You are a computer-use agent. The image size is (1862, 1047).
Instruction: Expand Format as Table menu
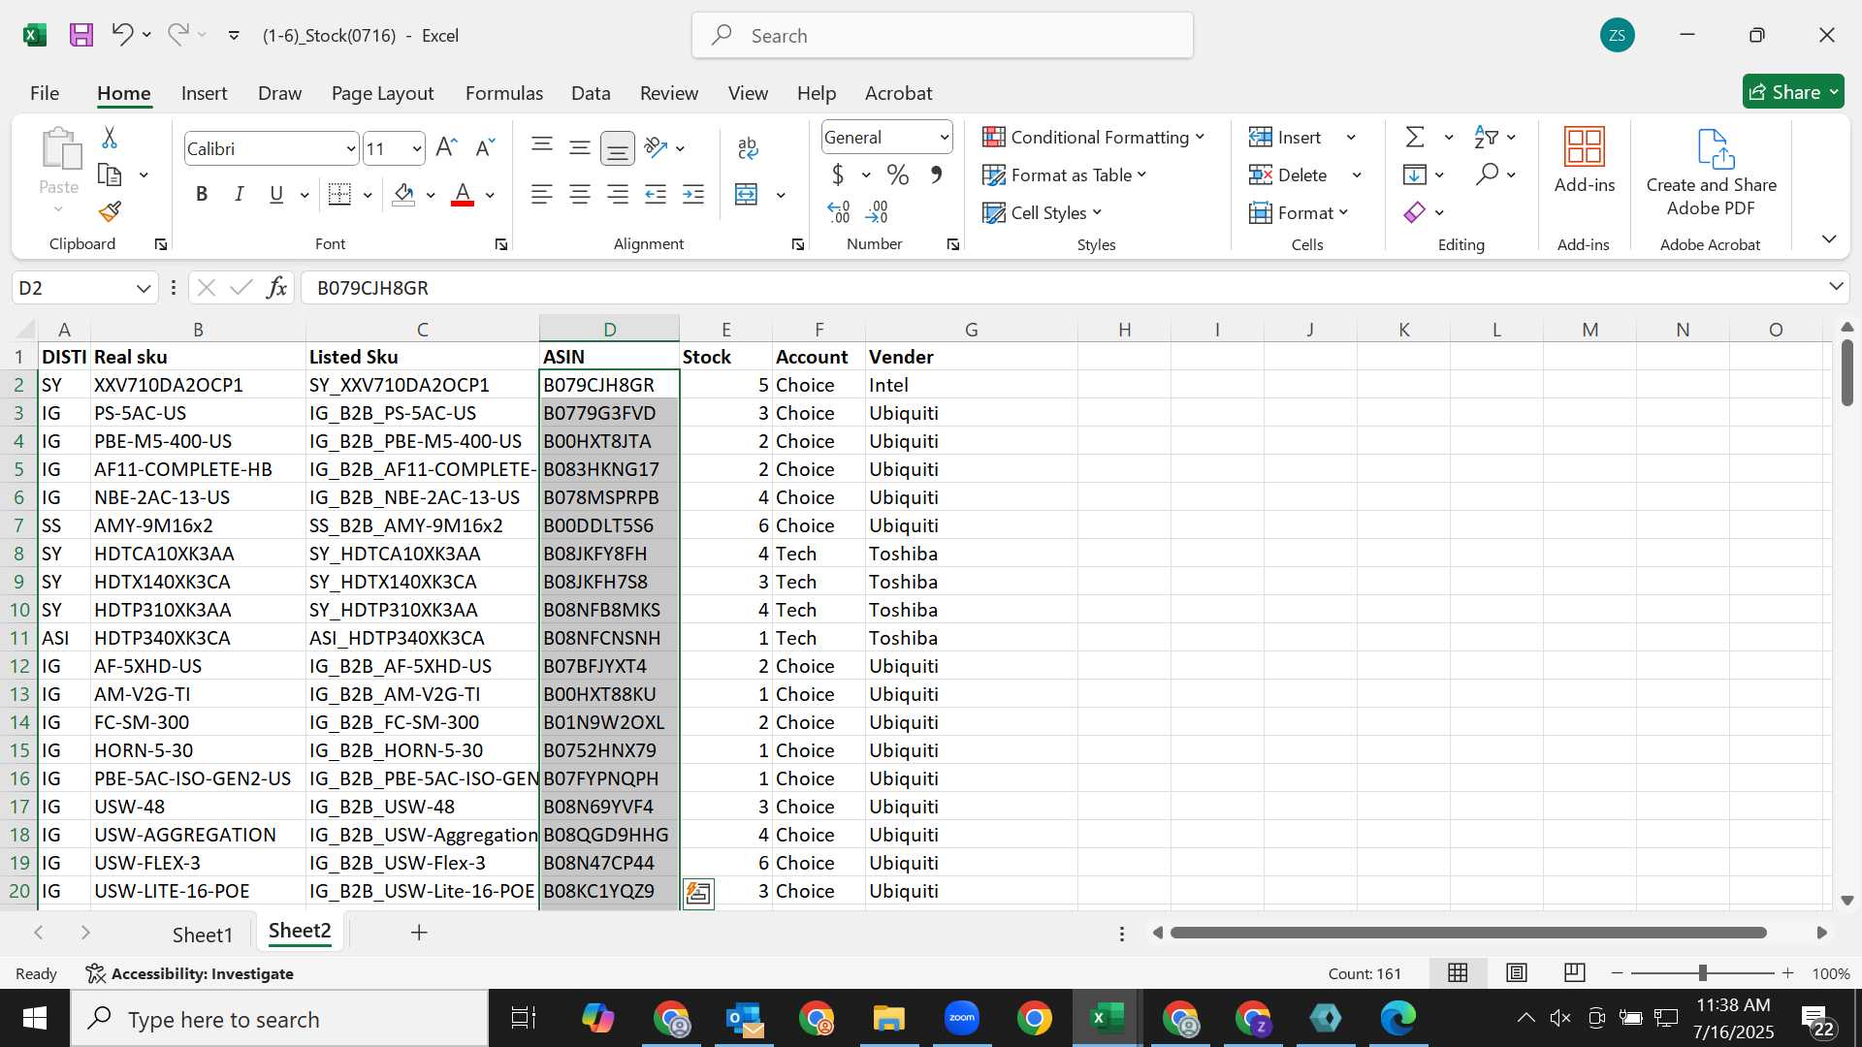(1065, 175)
